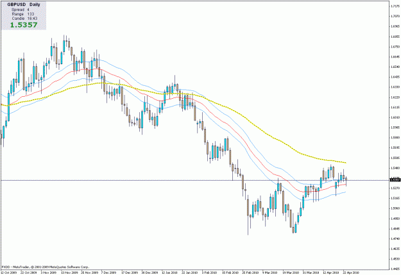The height and width of the screenshot is (275, 401).
Task: Click the 31 Mar 2010 date label
Action: 311,272
